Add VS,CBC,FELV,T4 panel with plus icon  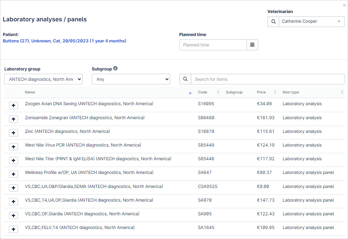pyautogui.click(x=14, y=229)
